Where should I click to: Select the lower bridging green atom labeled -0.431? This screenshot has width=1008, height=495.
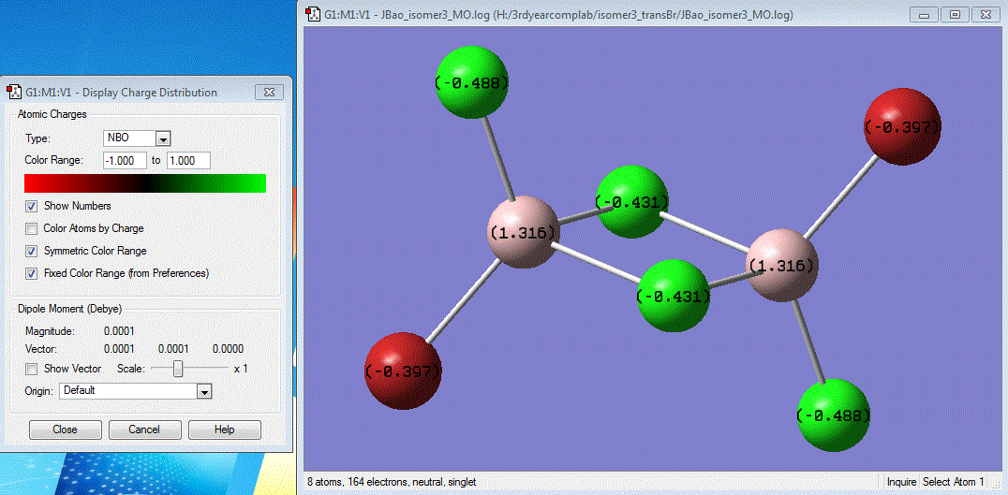point(673,296)
